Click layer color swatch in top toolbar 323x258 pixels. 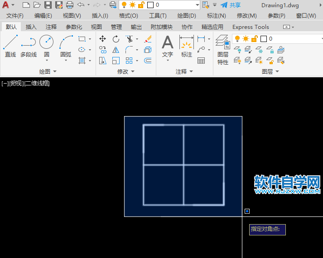pyautogui.click(x=150, y=5)
